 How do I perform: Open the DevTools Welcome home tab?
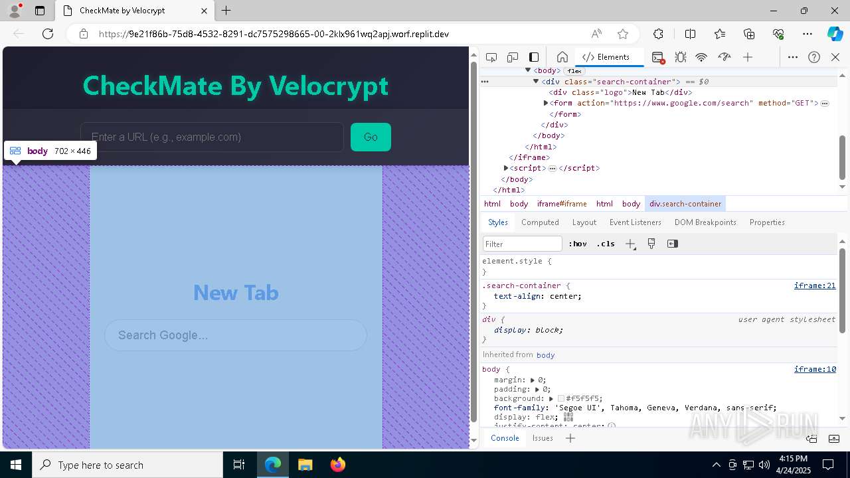click(x=562, y=57)
